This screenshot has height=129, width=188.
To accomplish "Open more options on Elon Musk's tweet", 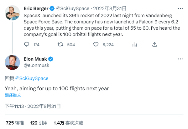I will point(180,59).
